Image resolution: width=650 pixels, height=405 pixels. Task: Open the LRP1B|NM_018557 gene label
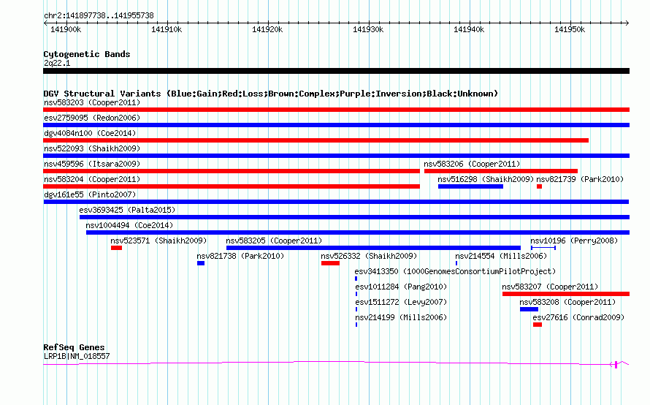click(77, 356)
